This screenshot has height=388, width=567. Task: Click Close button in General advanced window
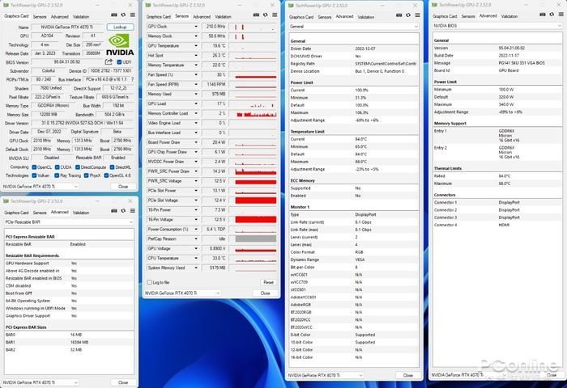click(408, 375)
